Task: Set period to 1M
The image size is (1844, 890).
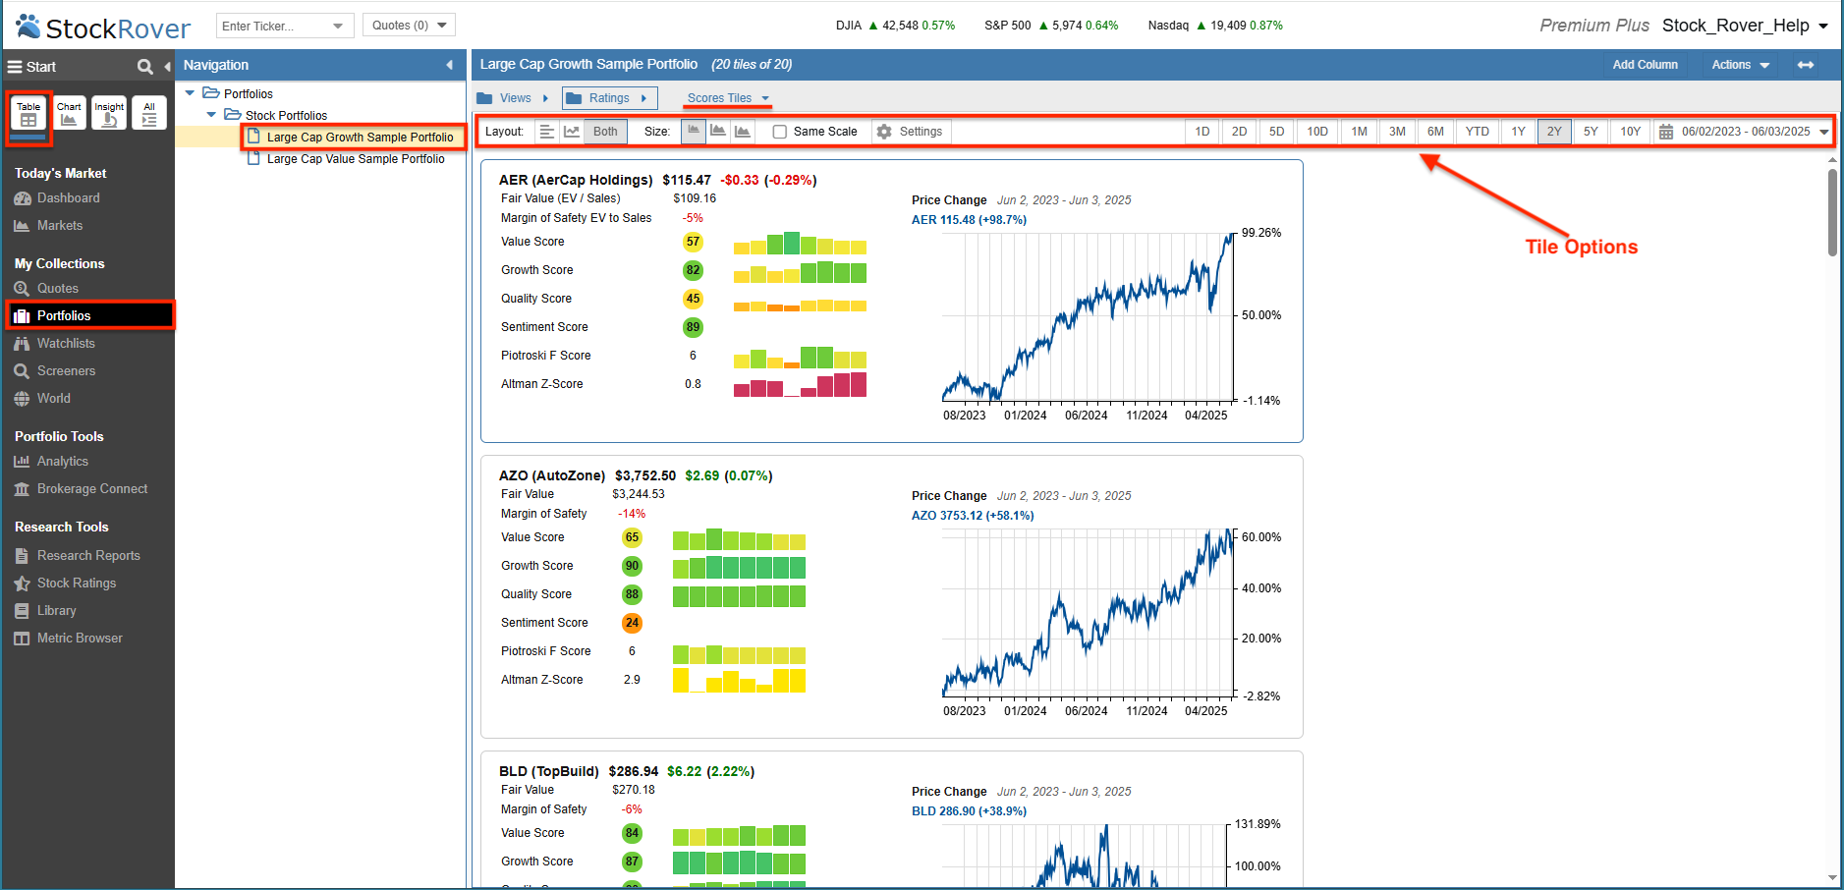Action: [x=1359, y=132]
